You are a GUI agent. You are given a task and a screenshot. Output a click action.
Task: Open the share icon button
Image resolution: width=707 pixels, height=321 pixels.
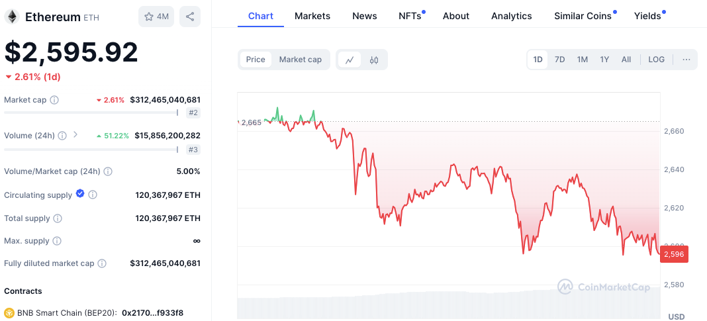pos(190,17)
